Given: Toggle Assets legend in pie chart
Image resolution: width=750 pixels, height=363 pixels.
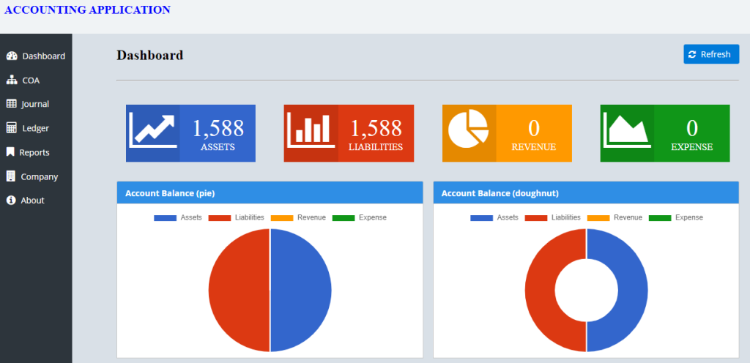Looking at the screenshot, I should click(180, 217).
